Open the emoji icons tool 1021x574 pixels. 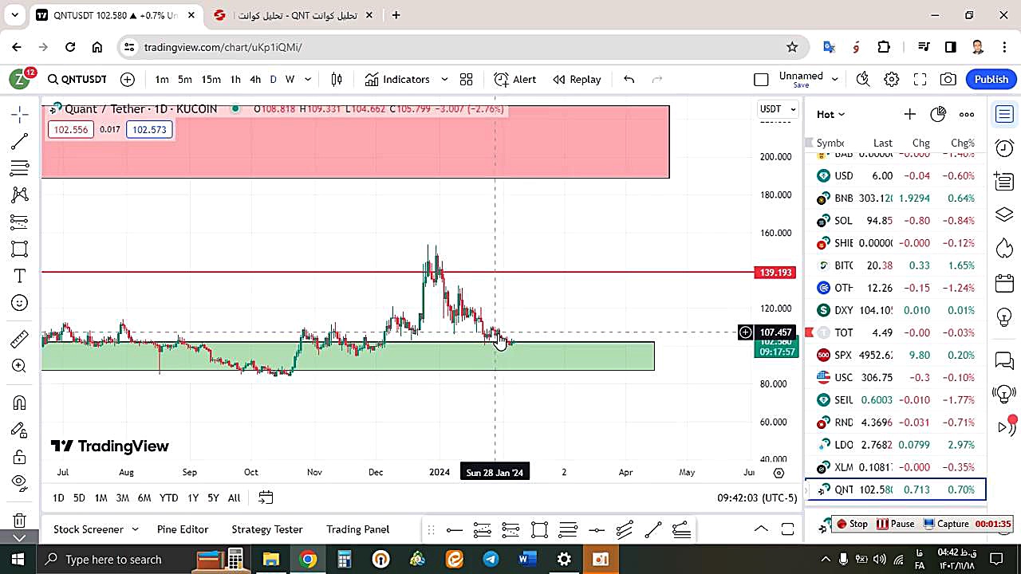pos(20,303)
